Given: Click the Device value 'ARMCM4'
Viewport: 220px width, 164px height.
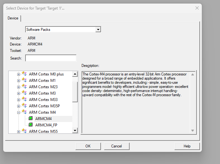Looking at the screenshot, I should coord(35,44).
